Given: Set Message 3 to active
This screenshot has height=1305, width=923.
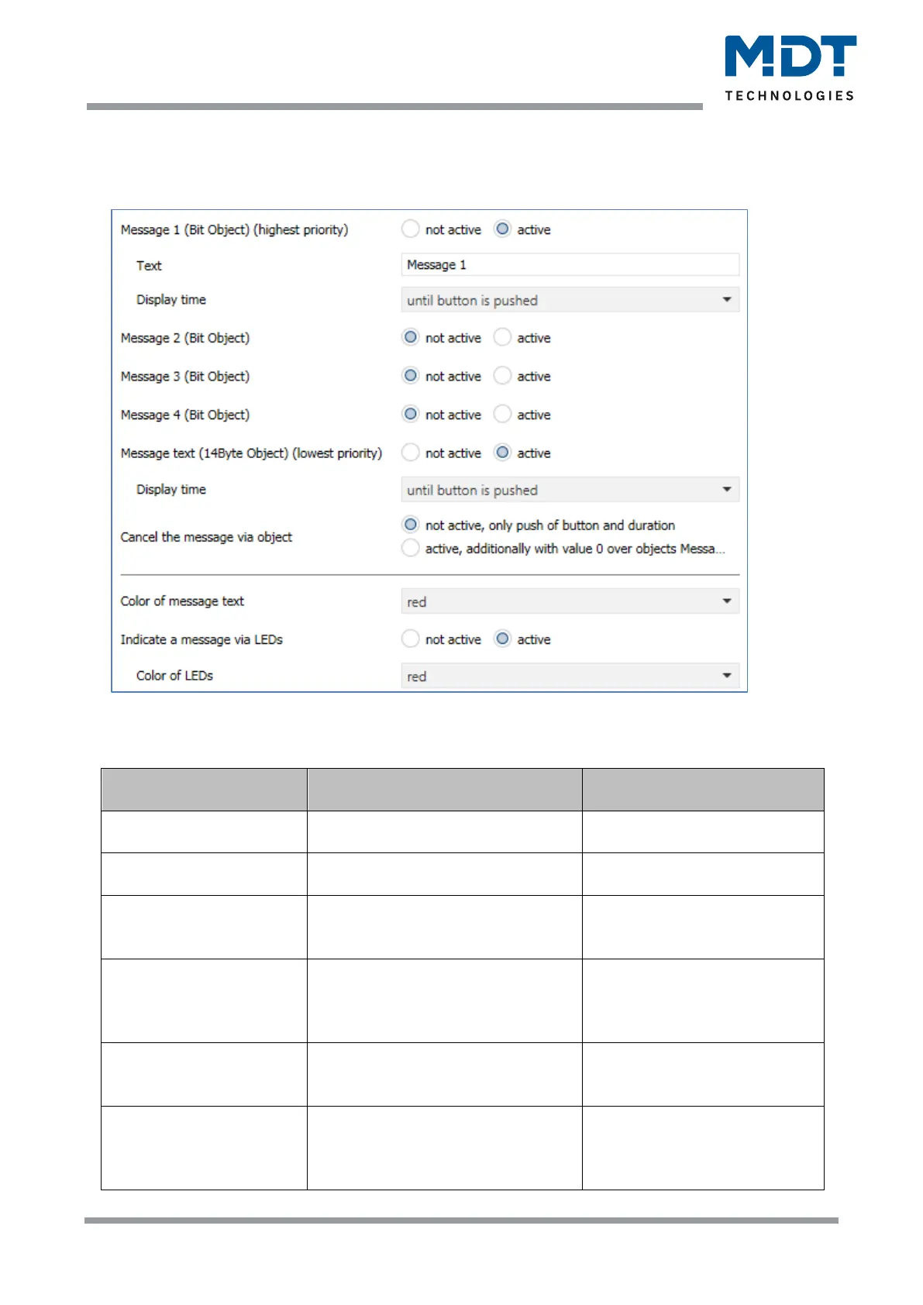Looking at the screenshot, I should coord(503,376).
